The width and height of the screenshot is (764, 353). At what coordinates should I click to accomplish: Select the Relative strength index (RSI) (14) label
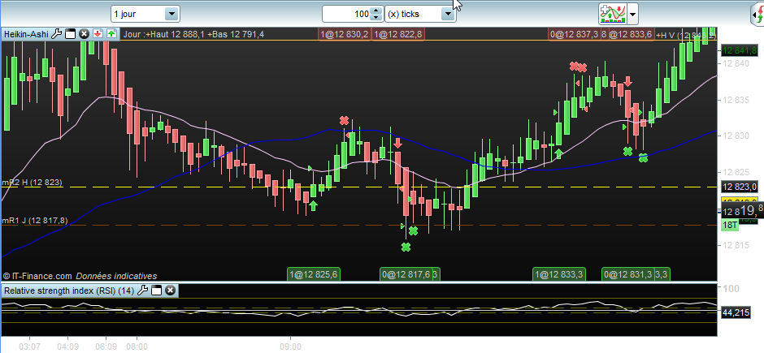tap(69, 291)
